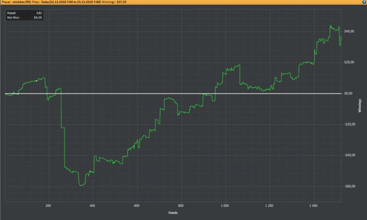The height and width of the screenshot is (220, 367).
Task: Click the -$20,00 winnings axis label
Action: click(x=350, y=124)
